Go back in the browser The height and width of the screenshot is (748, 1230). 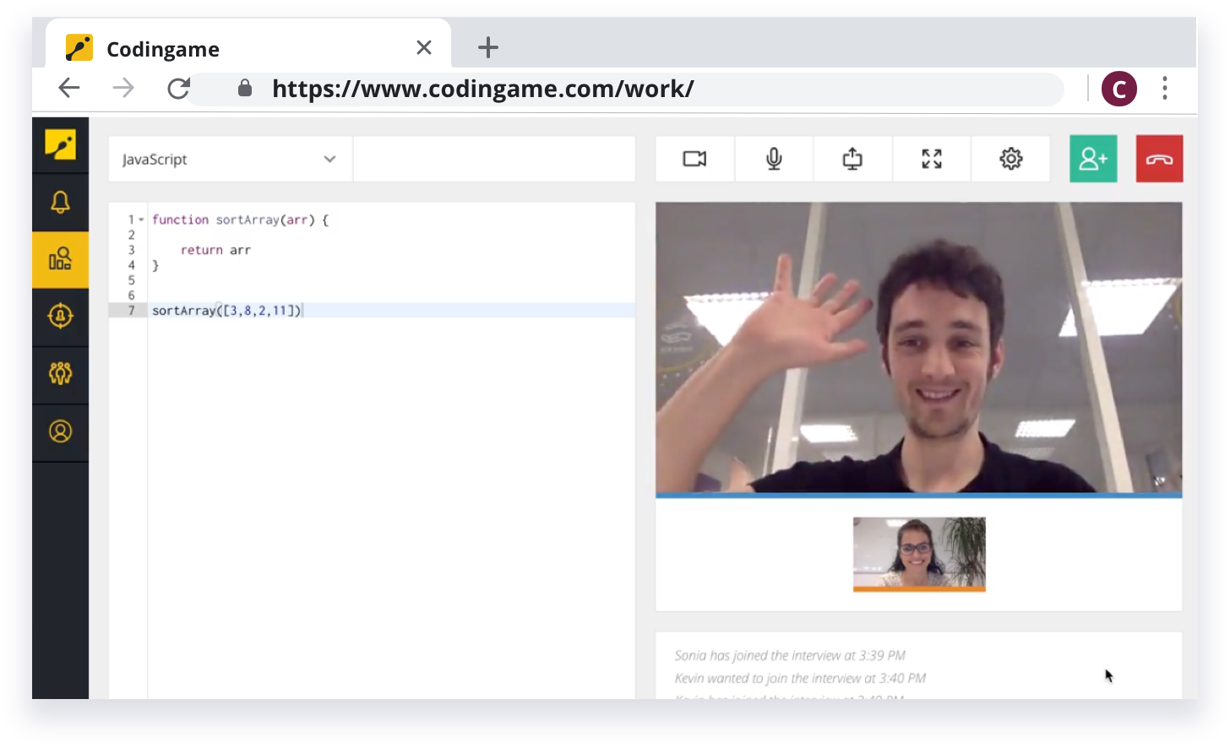pos(69,88)
